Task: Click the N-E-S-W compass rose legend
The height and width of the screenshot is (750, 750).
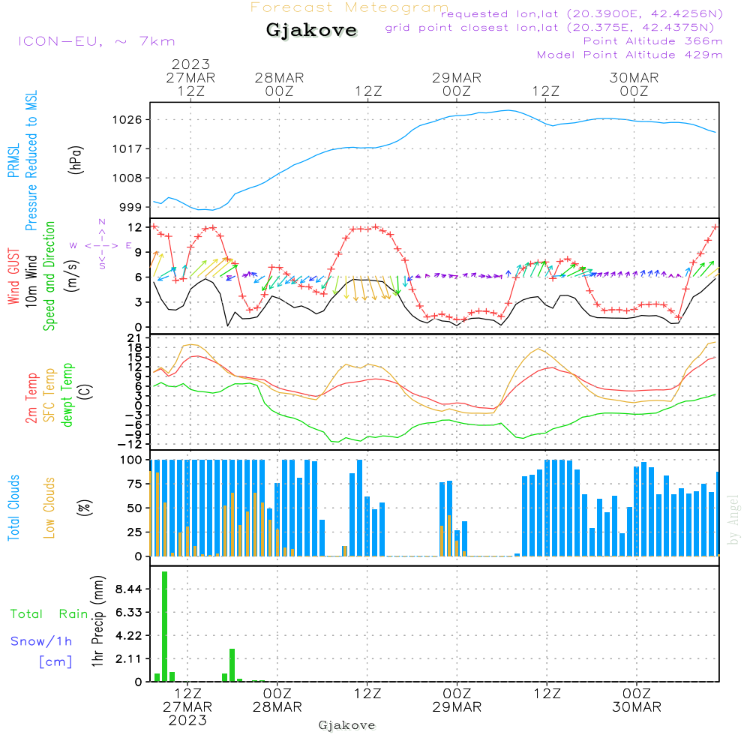Action: [101, 245]
